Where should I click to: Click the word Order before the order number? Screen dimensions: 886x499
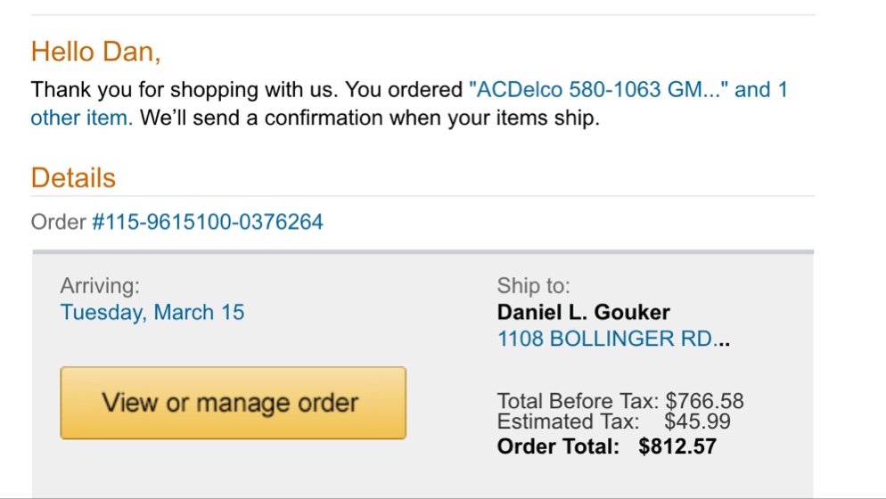[58, 222]
